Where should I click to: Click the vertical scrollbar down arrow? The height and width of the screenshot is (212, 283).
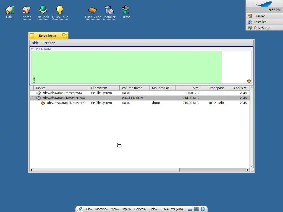(251, 166)
